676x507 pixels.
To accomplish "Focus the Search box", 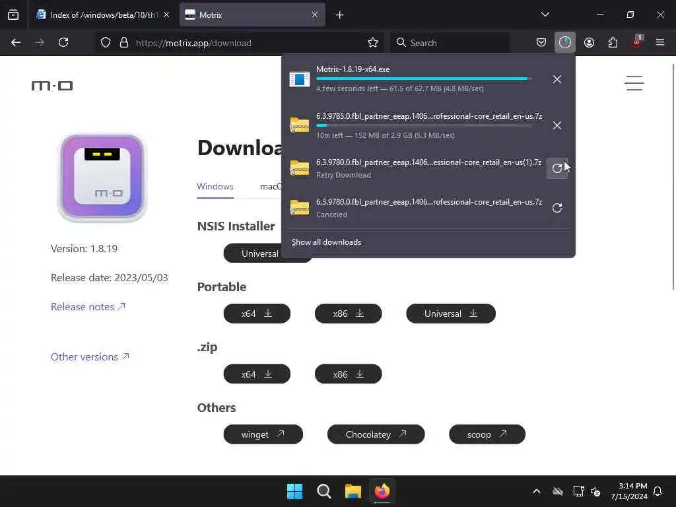I will pyautogui.click(x=450, y=43).
